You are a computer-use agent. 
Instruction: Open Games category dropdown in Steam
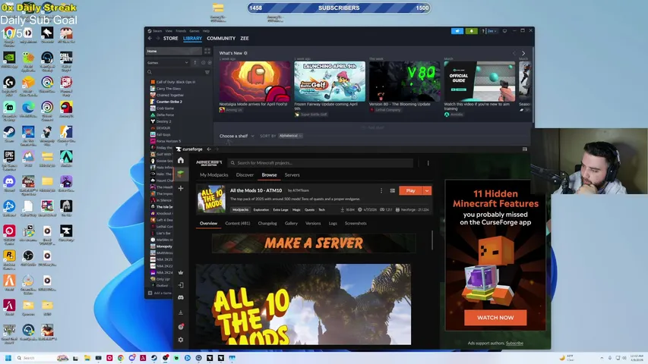(168, 63)
